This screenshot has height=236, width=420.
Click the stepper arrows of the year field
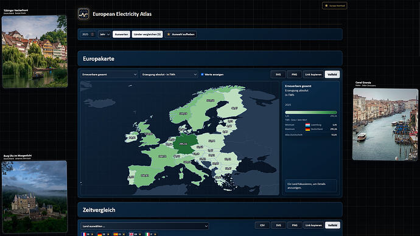tap(93, 34)
